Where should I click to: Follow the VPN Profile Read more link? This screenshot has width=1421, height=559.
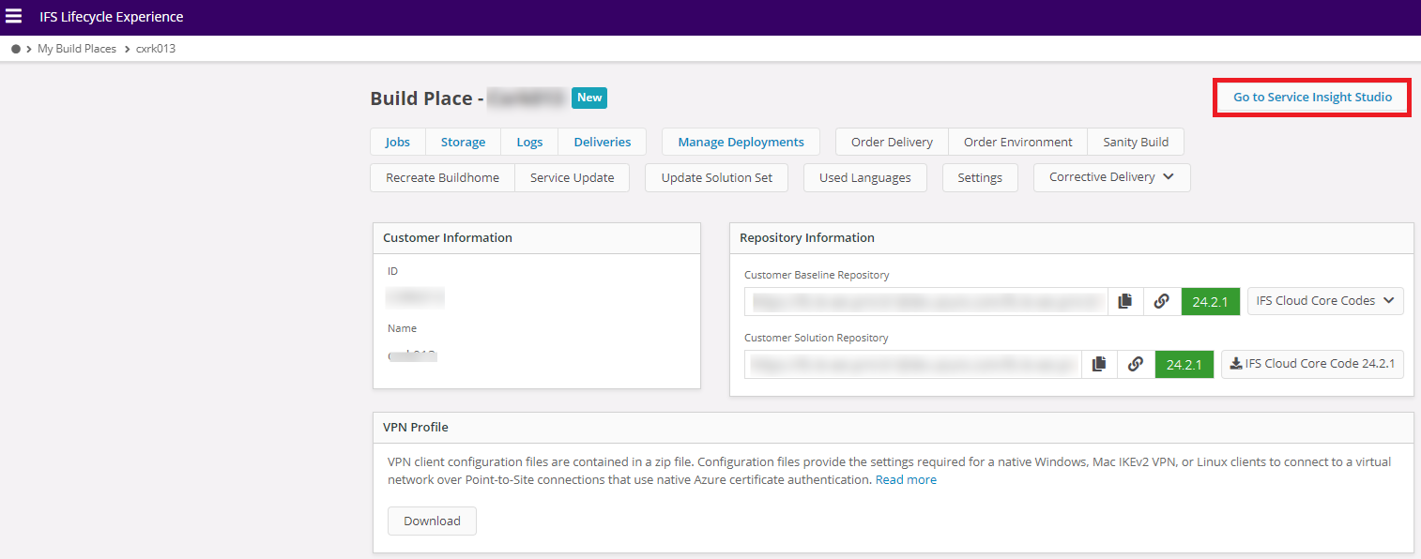click(x=906, y=479)
